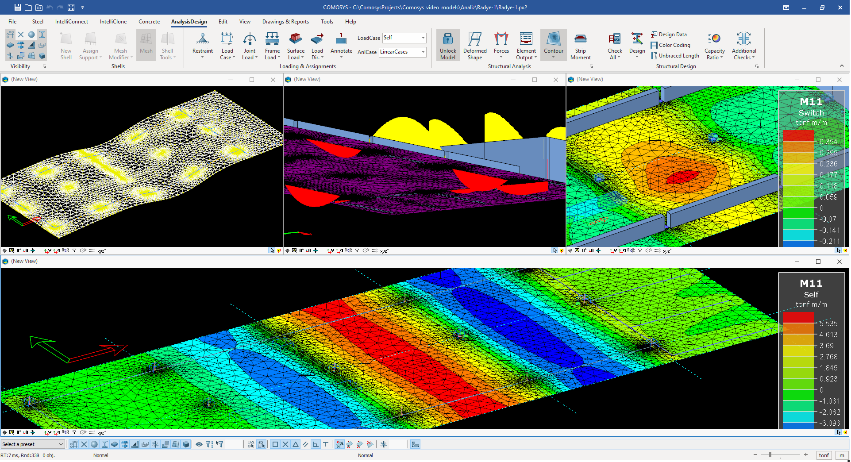The image size is (851, 462).
Task: Click the zoom slider handle in status bar
Action: [770, 455]
